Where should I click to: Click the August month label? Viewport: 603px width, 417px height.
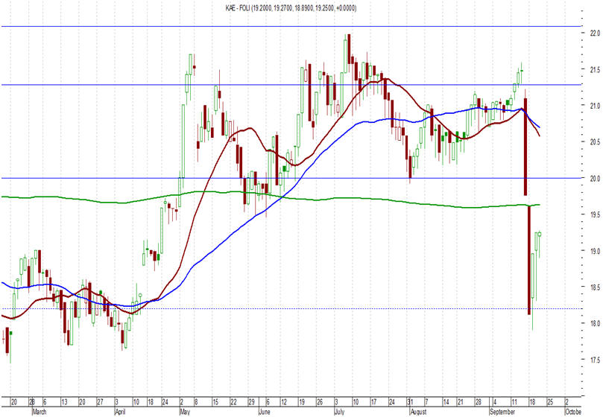[x=418, y=412]
